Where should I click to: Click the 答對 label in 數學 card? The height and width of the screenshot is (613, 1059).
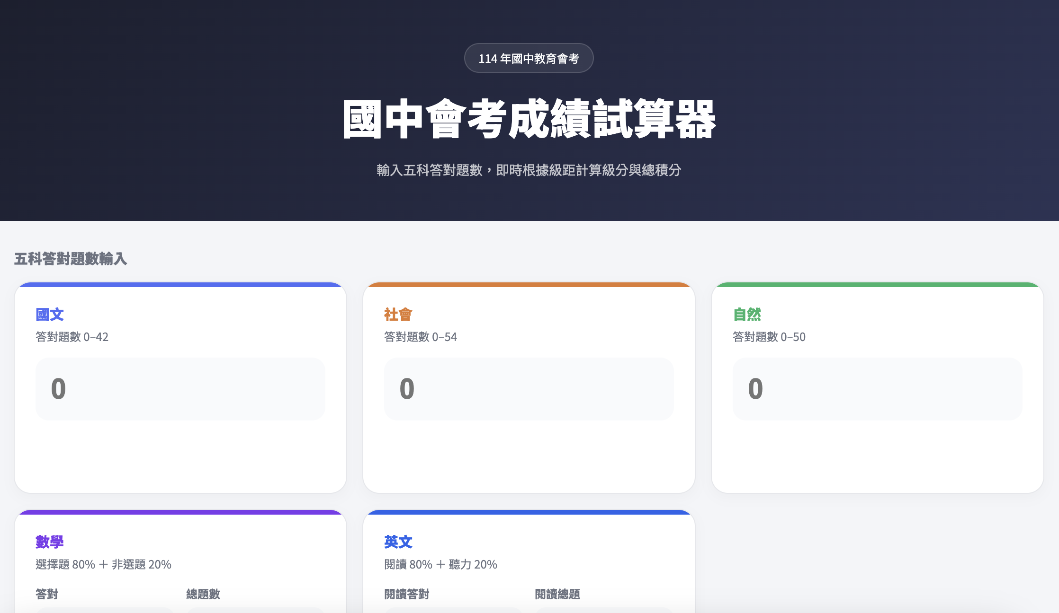tap(47, 594)
